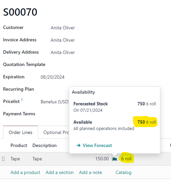Open the product Catalog
The image size is (171, 188).
coord(124,172)
